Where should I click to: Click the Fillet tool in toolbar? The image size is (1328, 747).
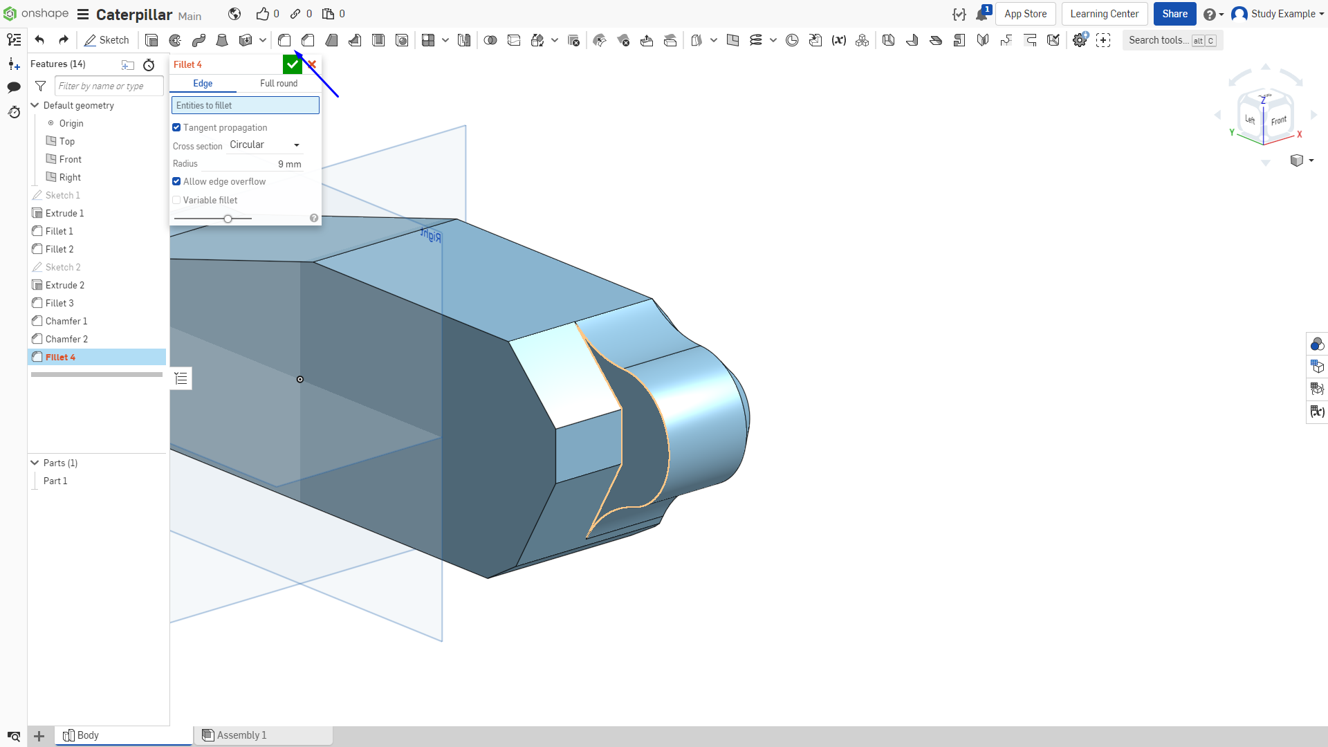(x=284, y=40)
